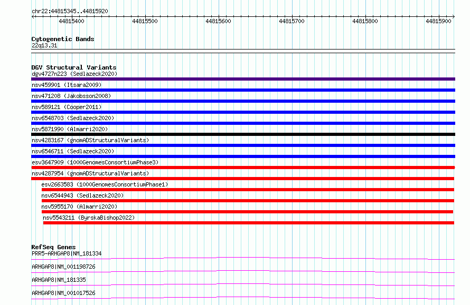Click the red nsv5955170 variant bar

247,212
